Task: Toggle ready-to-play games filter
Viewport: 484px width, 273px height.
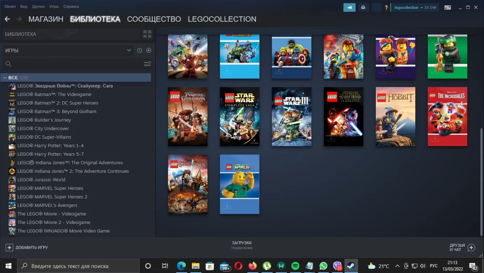Action: 149,50
